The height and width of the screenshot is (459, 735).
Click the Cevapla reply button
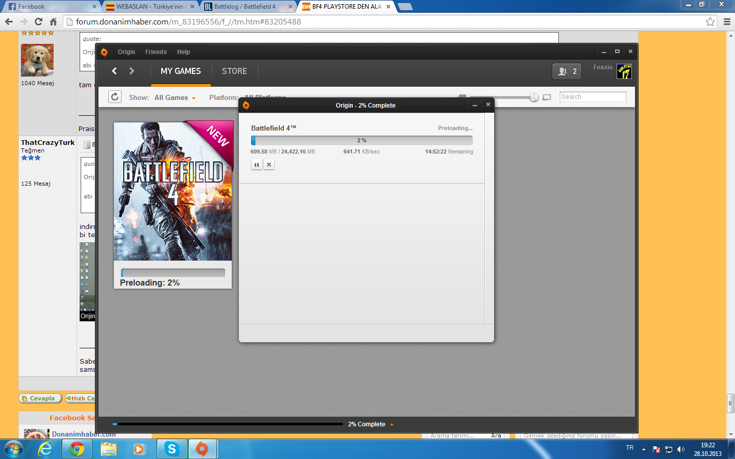point(40,398)
